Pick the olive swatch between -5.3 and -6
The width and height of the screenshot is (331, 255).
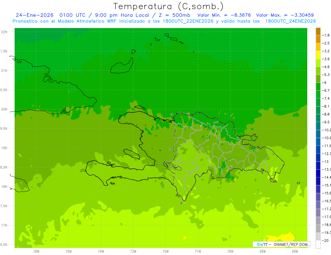pyautogui.click(x=318, y=79)
